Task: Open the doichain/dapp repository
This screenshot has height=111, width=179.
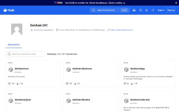Action: click(x=137, y=69)
